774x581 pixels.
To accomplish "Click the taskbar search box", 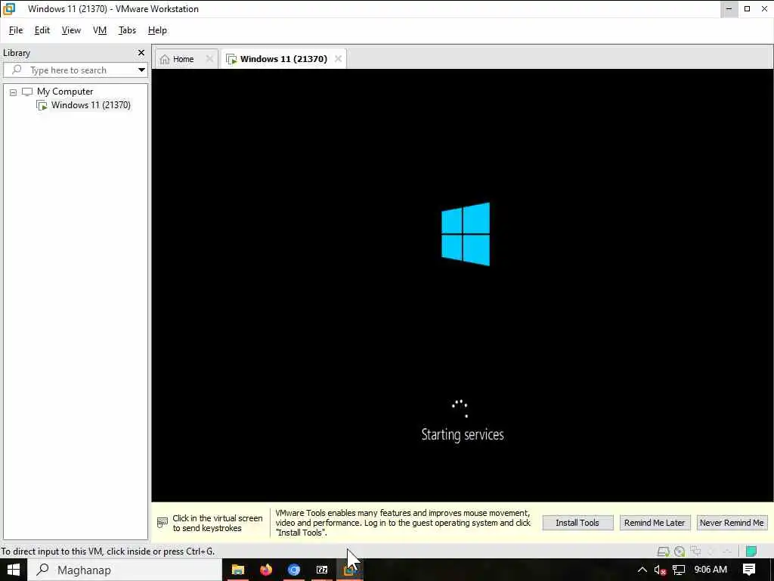I will click(125, 570).
